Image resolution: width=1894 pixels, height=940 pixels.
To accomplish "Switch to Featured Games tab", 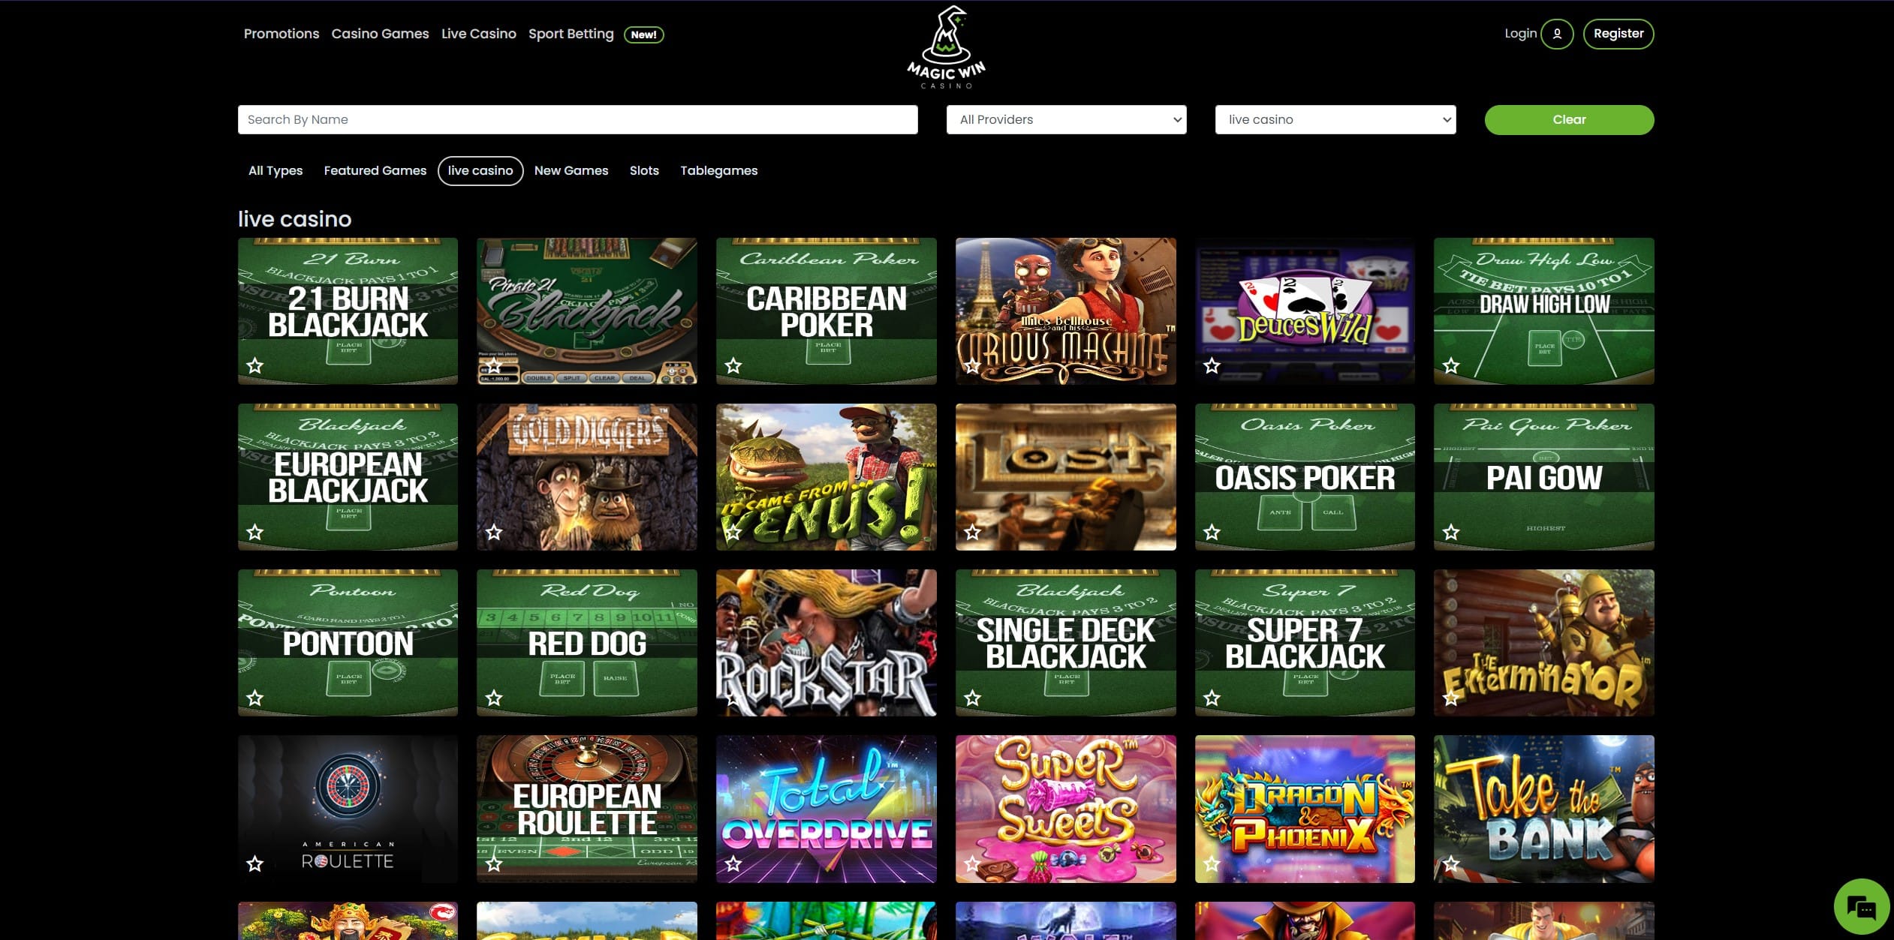I will tap(375, 171).
